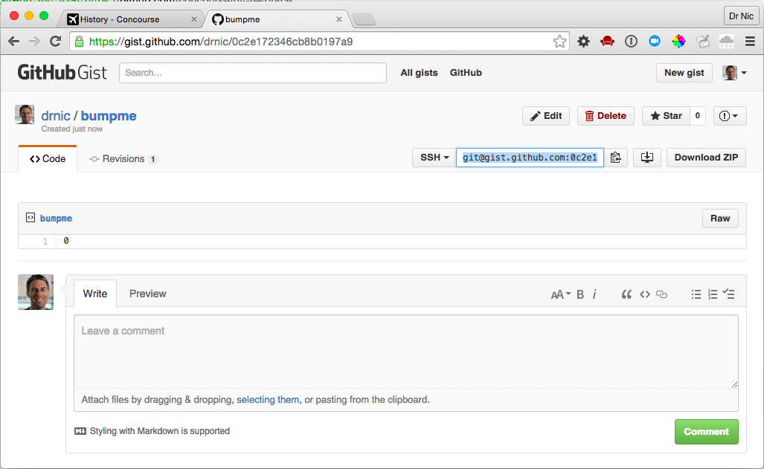Open the color wheel extension

pyautogui.click(x=678, y=42)
